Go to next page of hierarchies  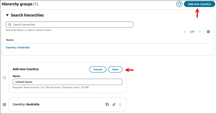[x=200, y=32]
